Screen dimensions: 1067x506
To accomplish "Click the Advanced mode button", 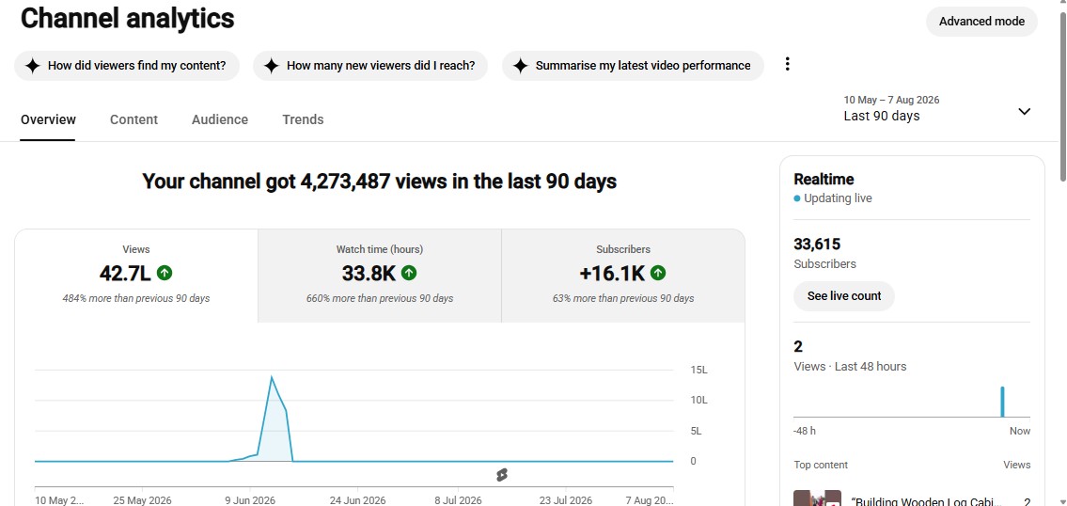I will click(x=981, y=21).
